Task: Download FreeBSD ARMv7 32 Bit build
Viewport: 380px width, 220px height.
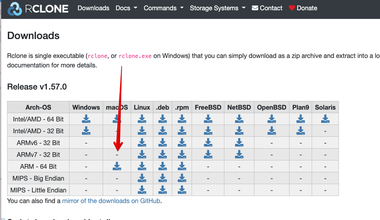Action: coord(208,155)
